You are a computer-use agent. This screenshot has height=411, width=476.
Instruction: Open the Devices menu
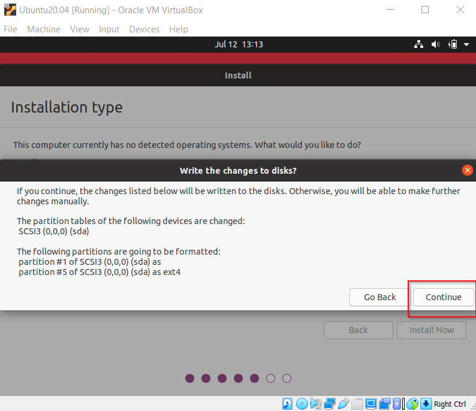tap(144, 29)
